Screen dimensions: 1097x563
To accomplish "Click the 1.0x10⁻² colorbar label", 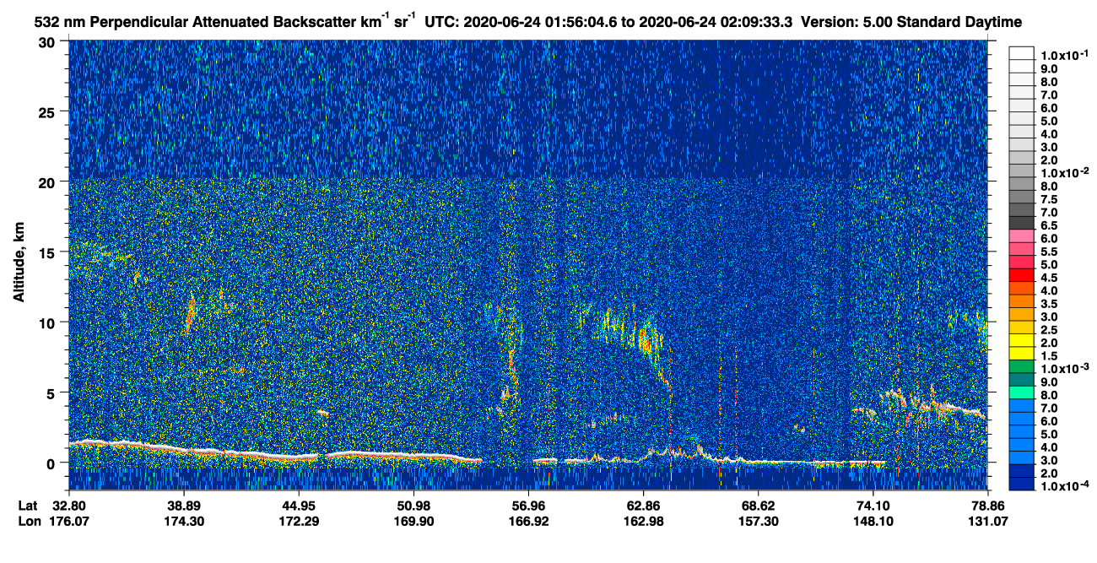I will 1063,173.
